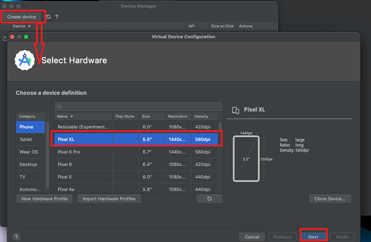Click the Pixel XL screen size diagram
Image resolution: width=371 pixels, height=242 pixels.
point(246,159)
